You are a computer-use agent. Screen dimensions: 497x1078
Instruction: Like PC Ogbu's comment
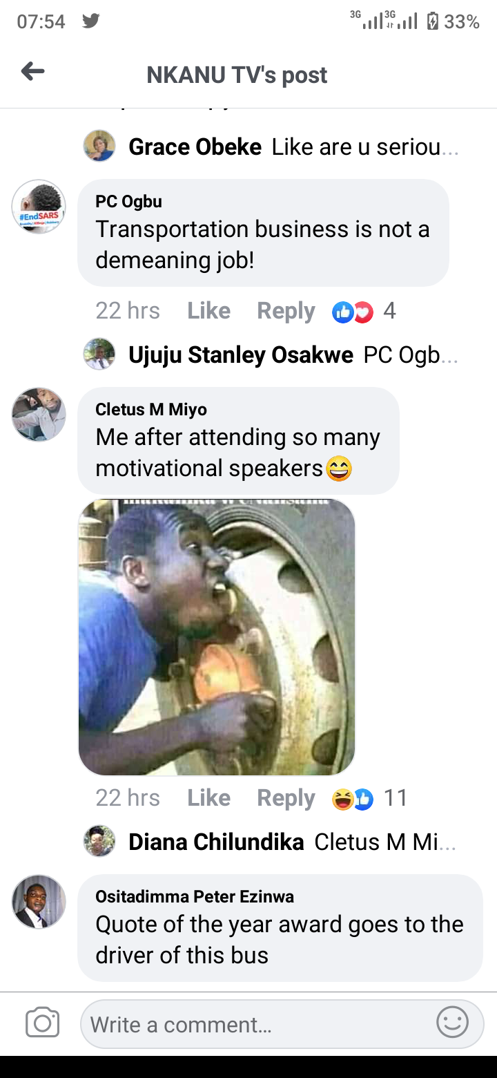pos(208,311)
